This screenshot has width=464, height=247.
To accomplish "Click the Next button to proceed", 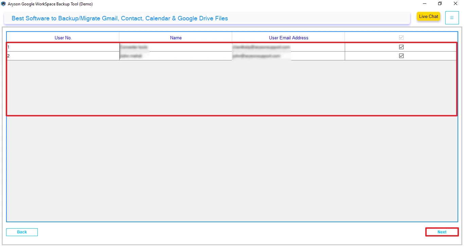I will (442, 232).
